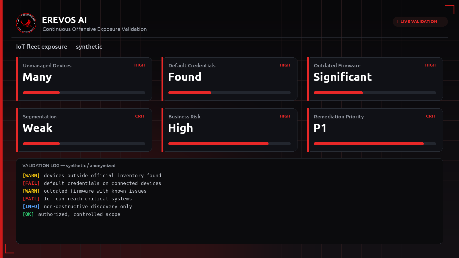Image resolution: width=459 pixels, height=258 pixels.
Task: Click '[FAIL]' tag before default credentials line
Action: tap(31, 183)
